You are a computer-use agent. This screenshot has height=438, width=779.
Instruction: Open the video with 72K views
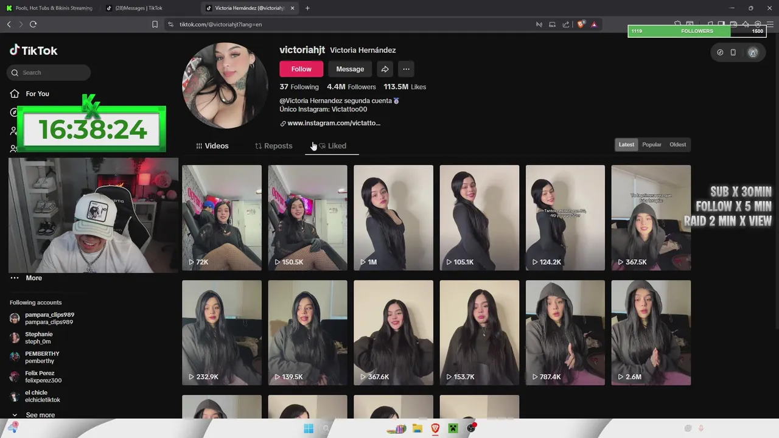(222, 218)
